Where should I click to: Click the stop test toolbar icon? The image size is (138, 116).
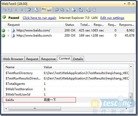coord(21,10)
